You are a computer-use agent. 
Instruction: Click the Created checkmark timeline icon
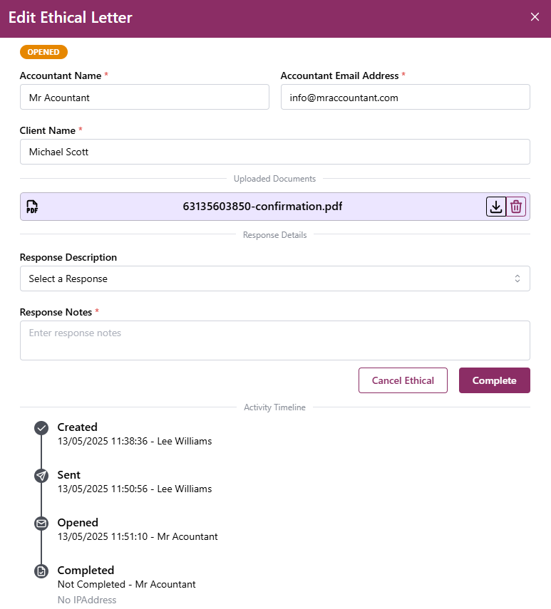click(41, 428)
